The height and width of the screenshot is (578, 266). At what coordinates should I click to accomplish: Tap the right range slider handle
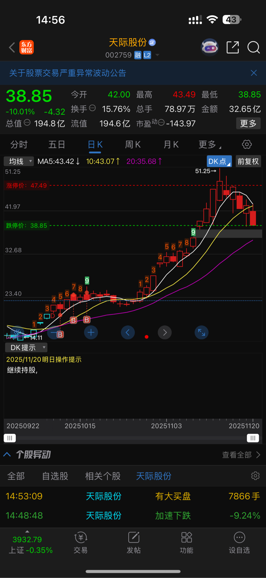click(x=253, y=438)
